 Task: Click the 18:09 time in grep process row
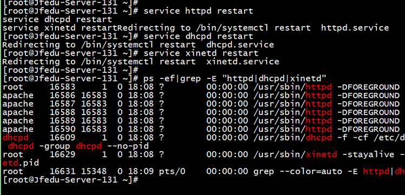141,171
